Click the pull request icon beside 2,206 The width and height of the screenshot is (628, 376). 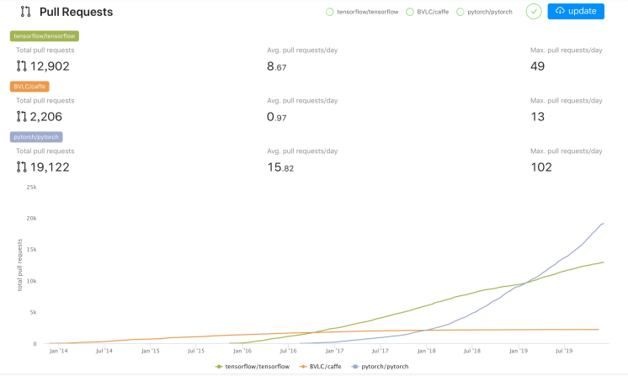tap(22, 117)
